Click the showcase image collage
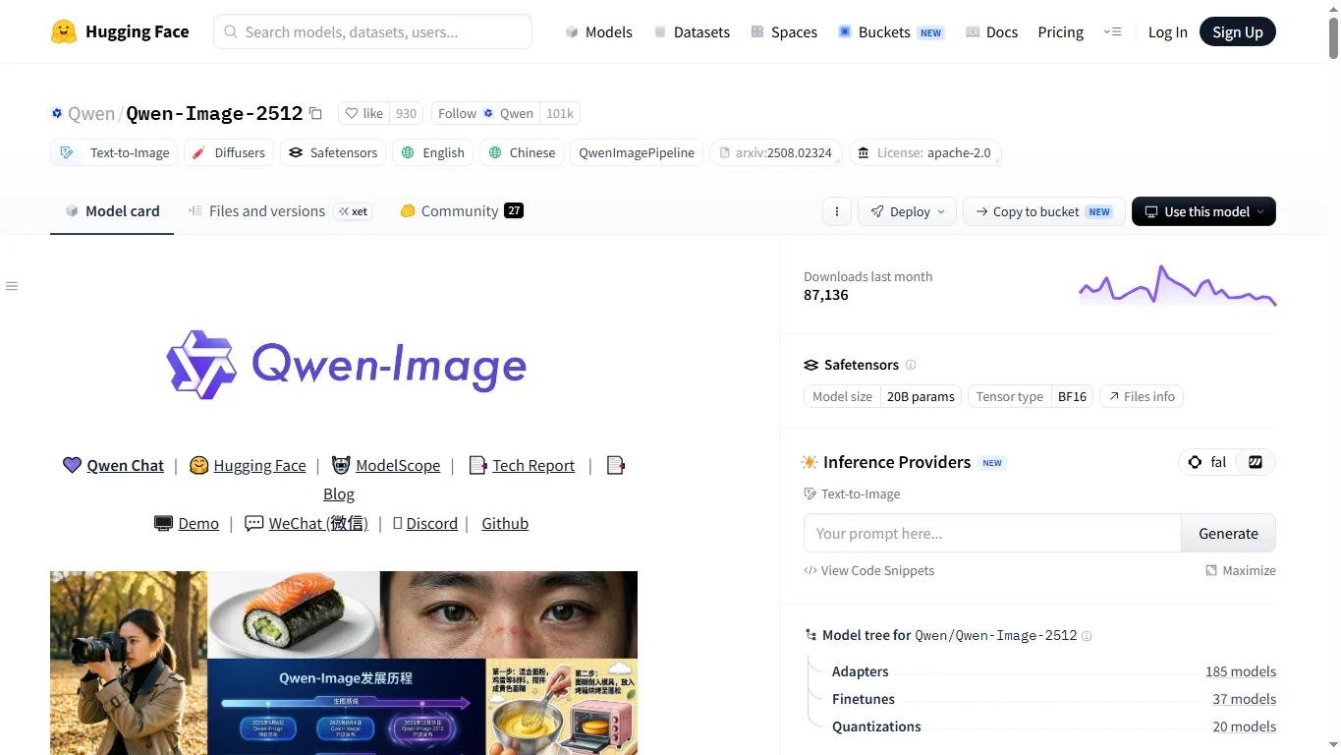Screen dimensions: 1341x755 pos(344,663)
